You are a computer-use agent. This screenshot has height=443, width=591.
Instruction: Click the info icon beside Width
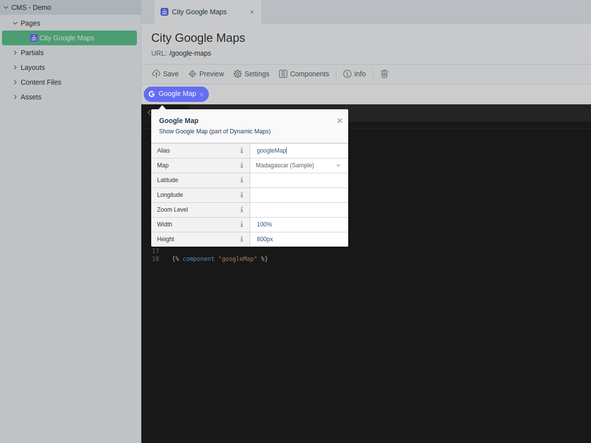click(241, 224)
